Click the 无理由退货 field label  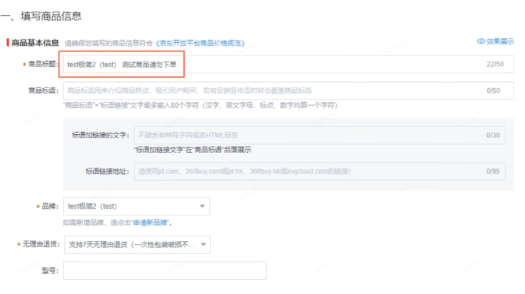point(41,245)
